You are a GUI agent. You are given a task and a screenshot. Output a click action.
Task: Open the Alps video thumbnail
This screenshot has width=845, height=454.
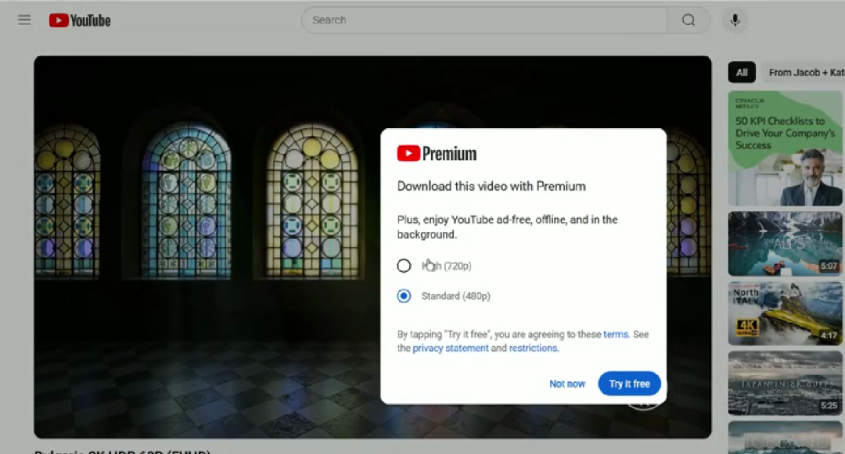785,244
